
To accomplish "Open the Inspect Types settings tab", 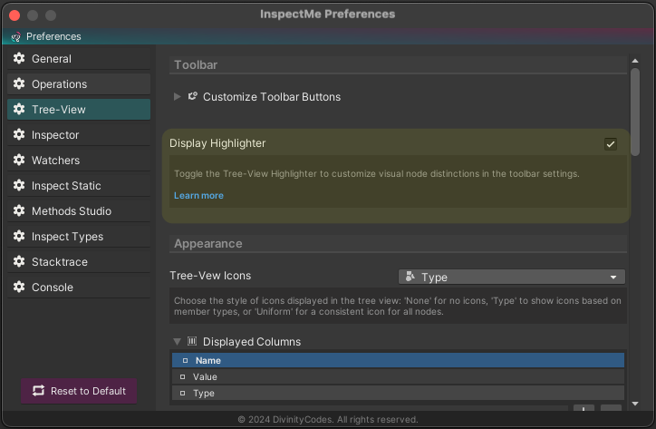I will pos(79,237).
